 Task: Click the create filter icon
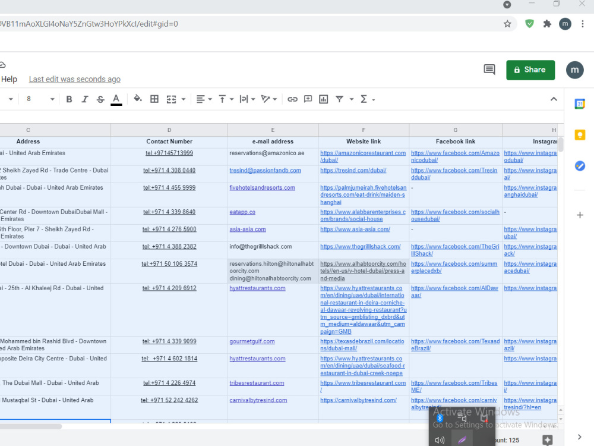339,99
